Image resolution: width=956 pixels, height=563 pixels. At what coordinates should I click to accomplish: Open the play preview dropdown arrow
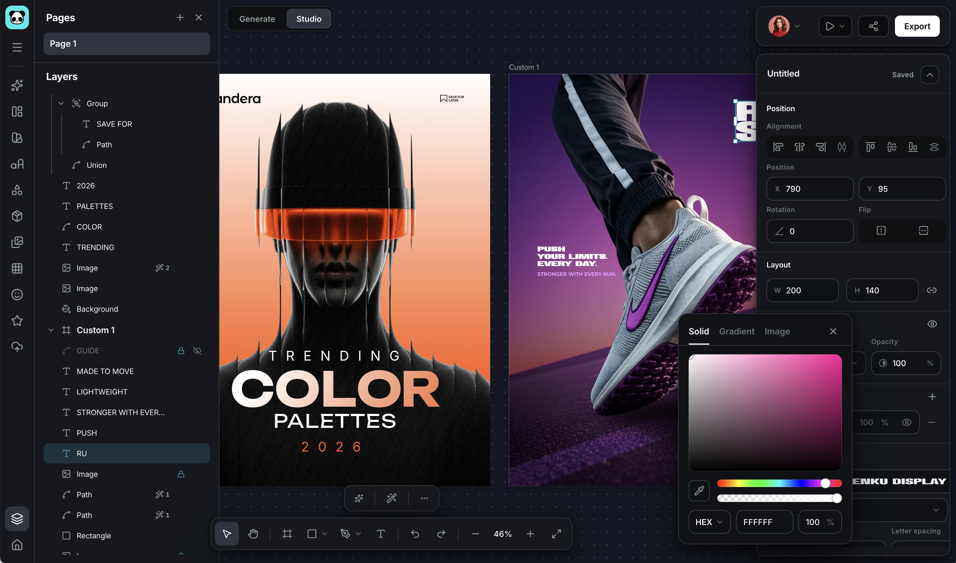point(842,26)
